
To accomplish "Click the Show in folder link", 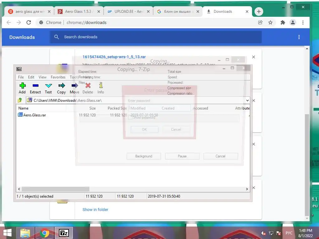I will pos(95,209).
